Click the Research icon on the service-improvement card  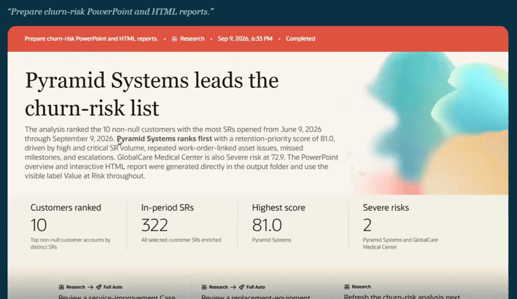pyautogui.click(x=61, y=287)
